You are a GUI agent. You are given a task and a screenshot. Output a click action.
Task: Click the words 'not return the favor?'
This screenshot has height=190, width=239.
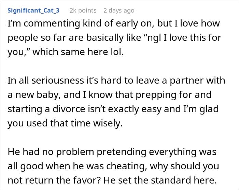[x=54, y=180]
